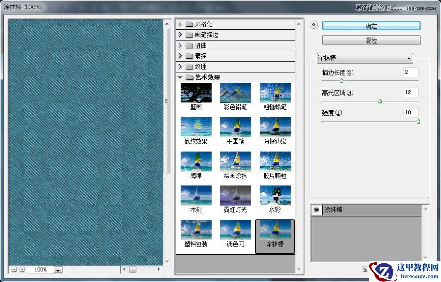
Task: Click the new effect layer icon
Action: point(365,269)
